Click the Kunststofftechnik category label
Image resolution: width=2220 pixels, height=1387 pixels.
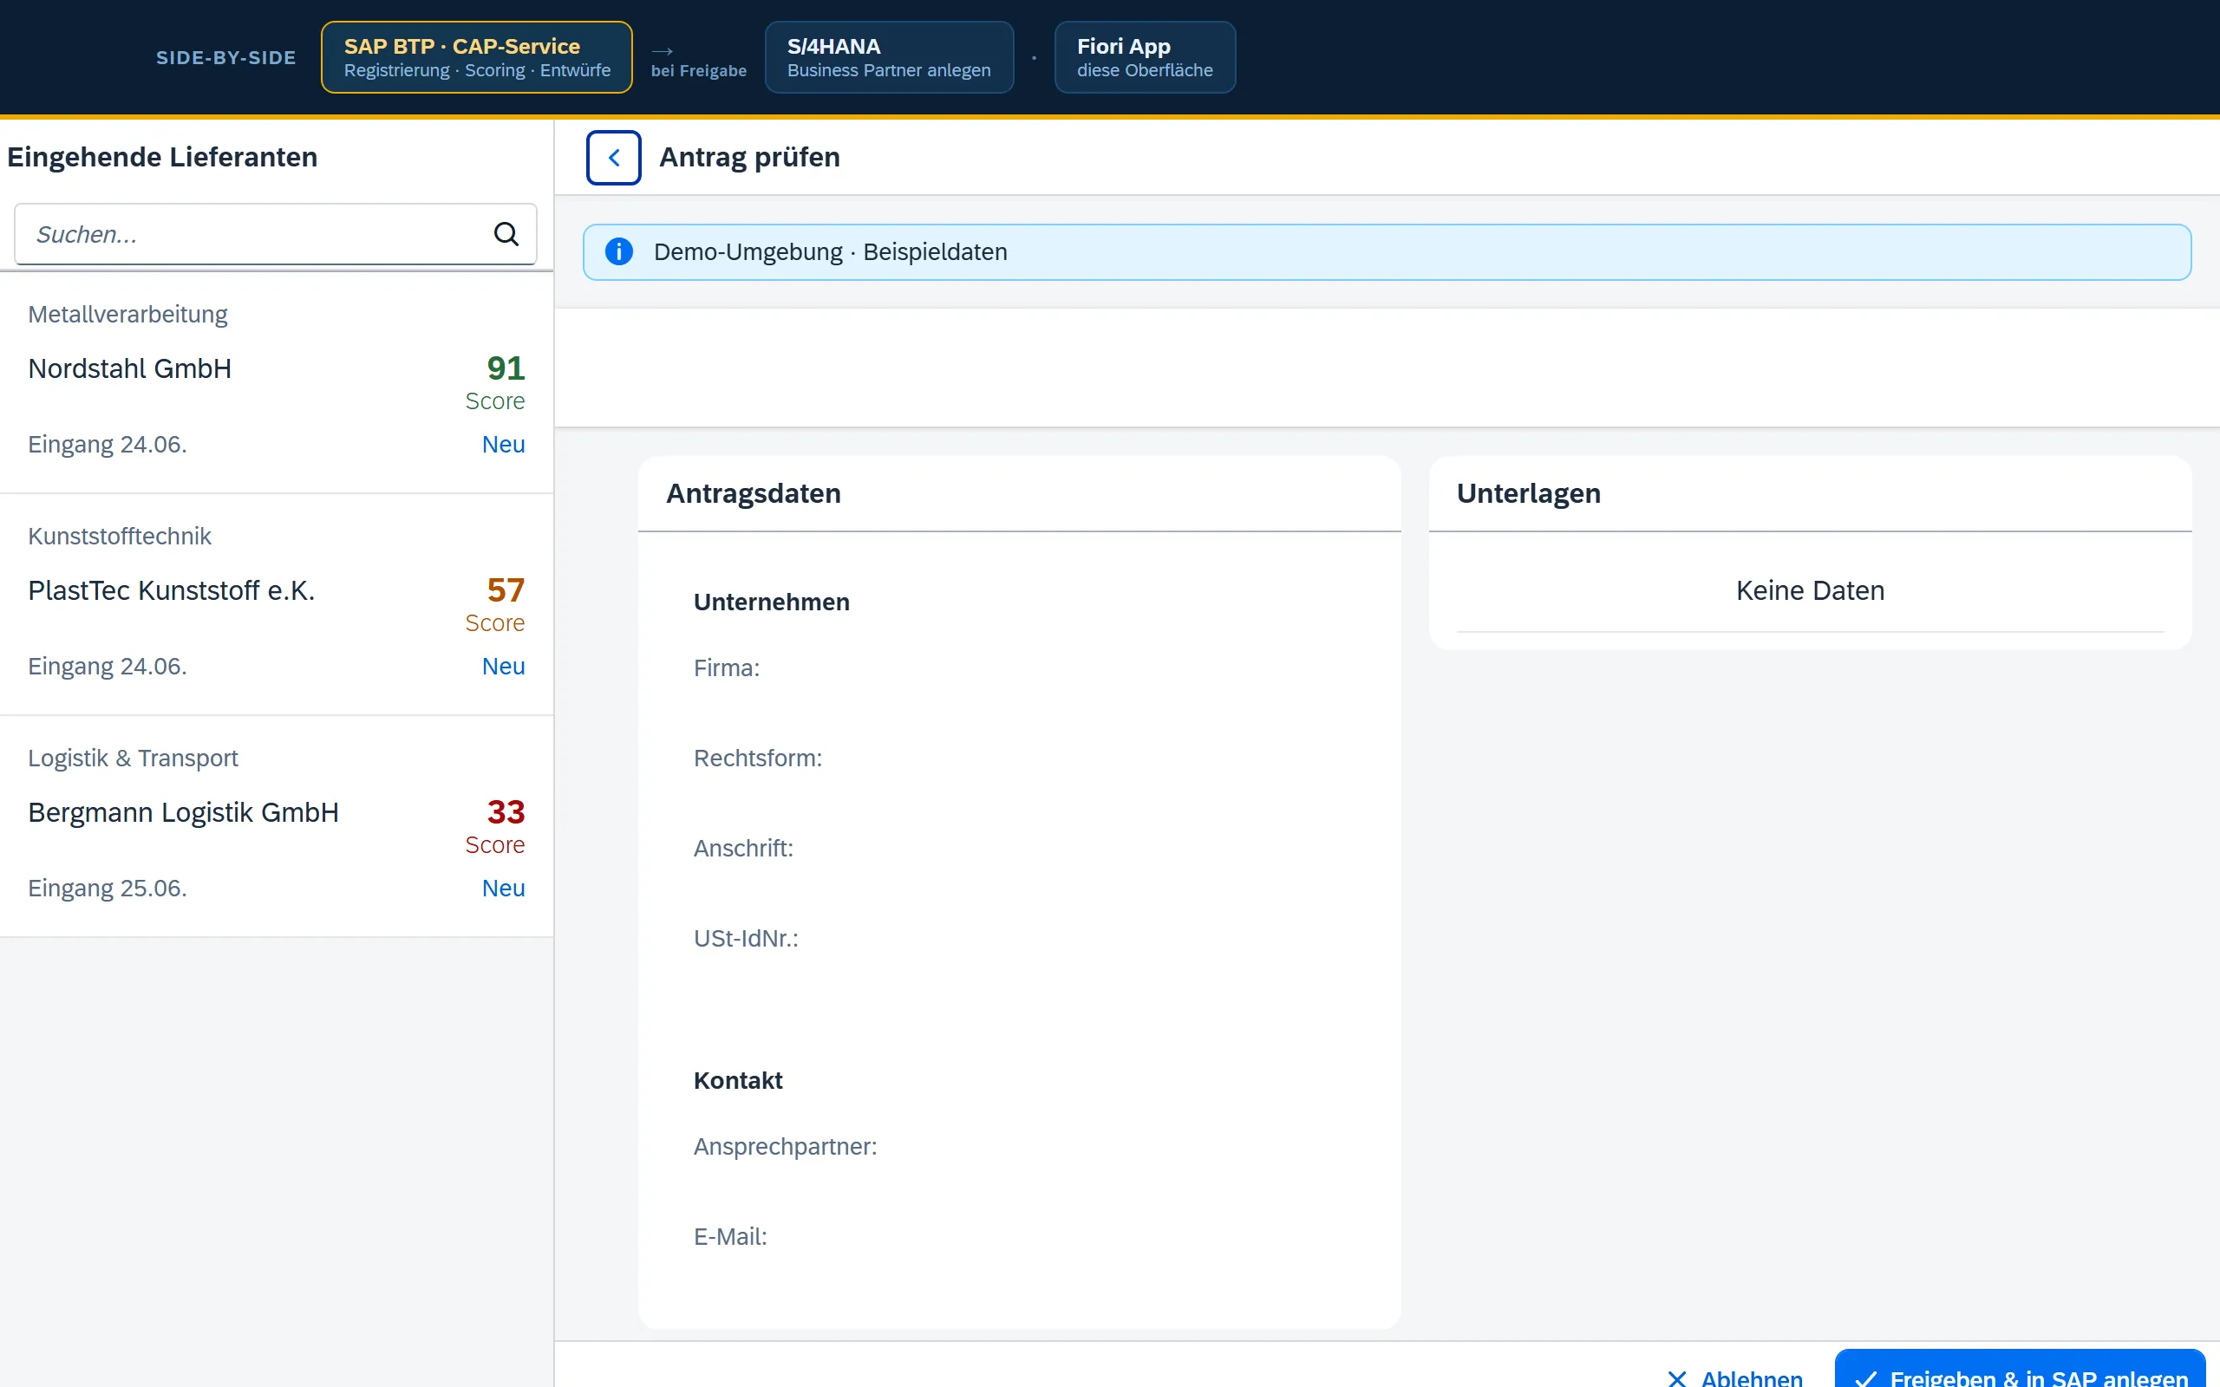pyautogui.click(x=120, y=536)
